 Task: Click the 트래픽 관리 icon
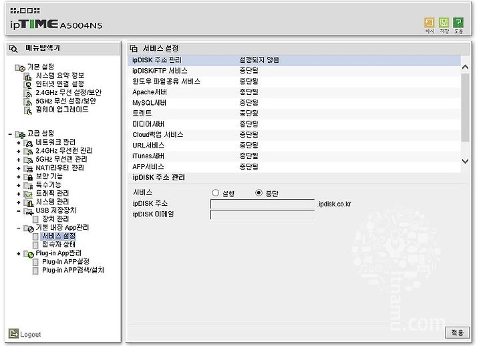(28, 194)
